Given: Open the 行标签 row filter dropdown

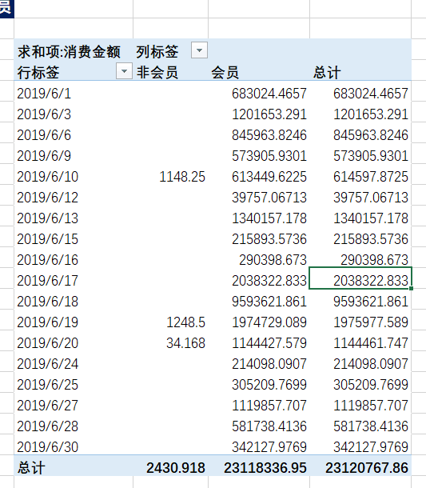Looking at the screenshot, I should 124,71.
